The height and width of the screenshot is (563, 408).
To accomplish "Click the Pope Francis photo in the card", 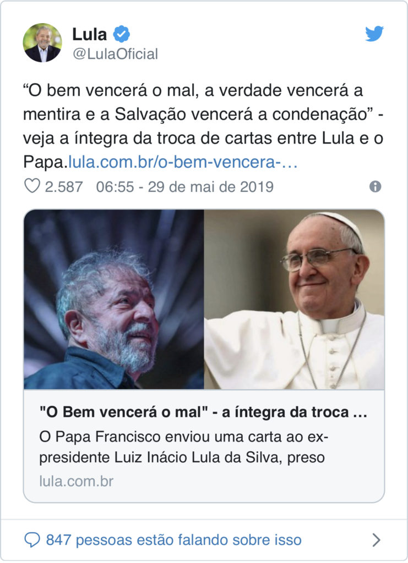I will [x=294, y=300].
